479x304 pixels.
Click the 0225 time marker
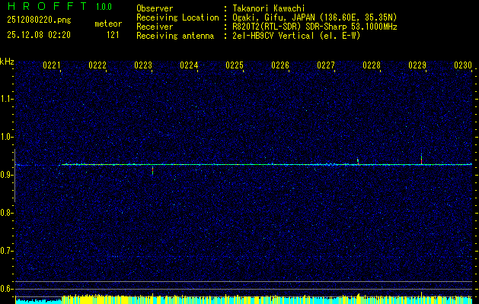235,65
